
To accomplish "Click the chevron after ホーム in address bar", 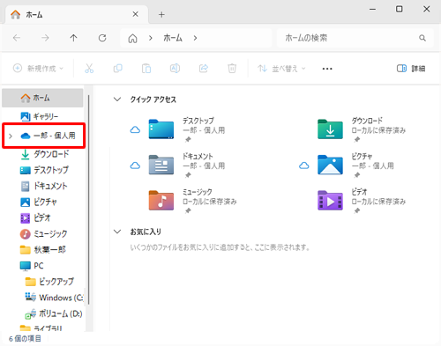I will [x=195, y=38].
